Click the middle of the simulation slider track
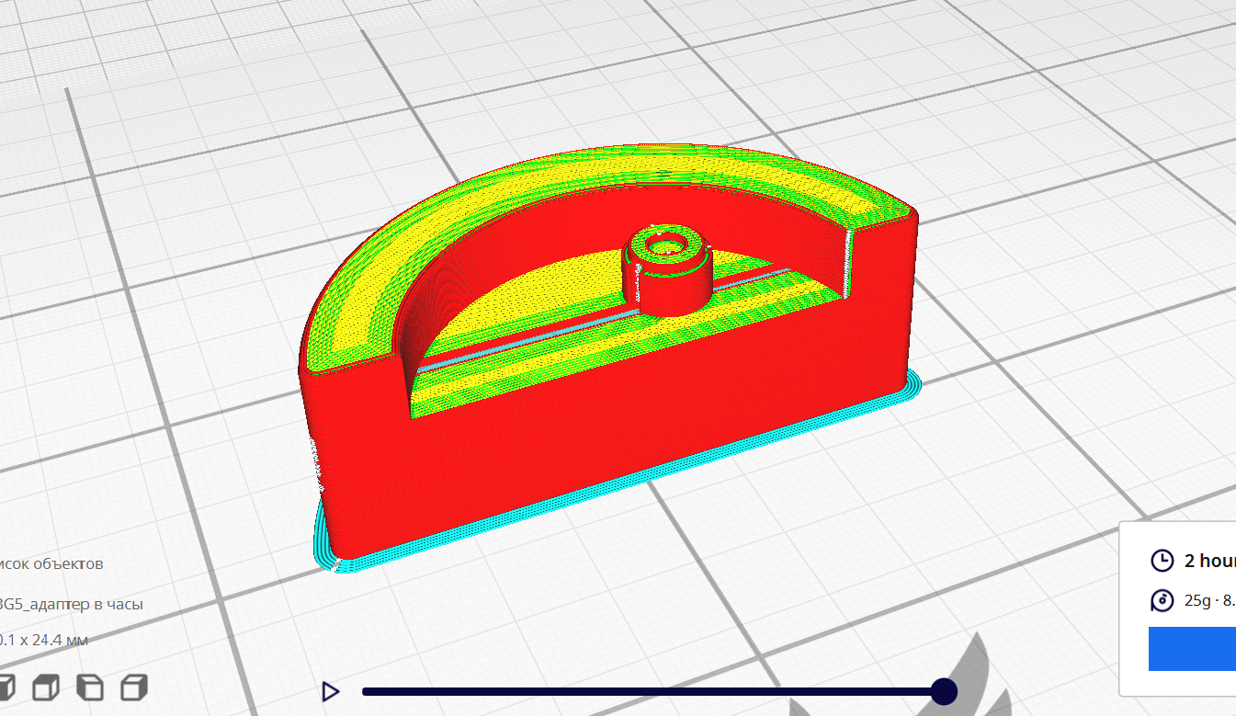The width and height of the screenshot is (1236, 716). (652, 691)
